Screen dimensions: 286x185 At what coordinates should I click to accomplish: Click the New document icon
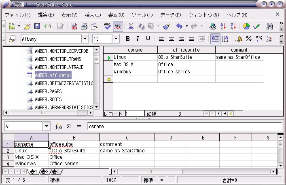[x=12, y=27]
